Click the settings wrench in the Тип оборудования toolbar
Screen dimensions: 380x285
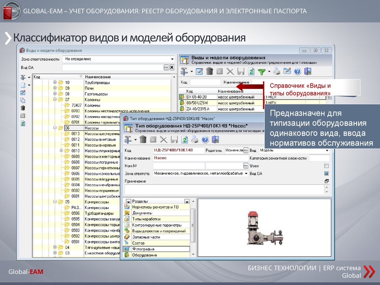click(128, 140)
